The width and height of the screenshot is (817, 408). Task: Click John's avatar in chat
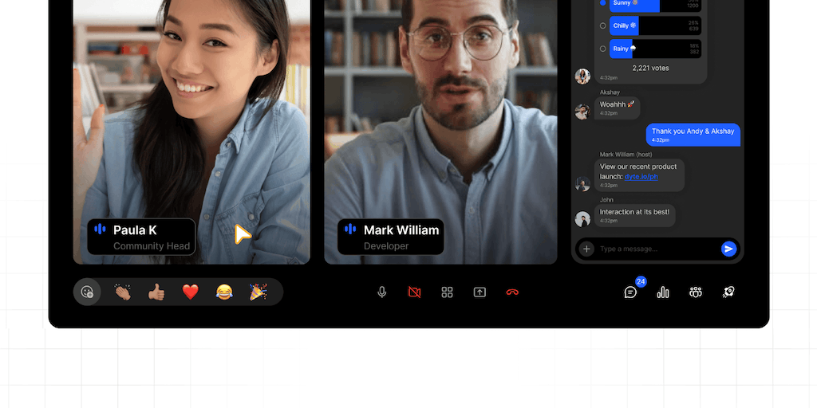(582, 218)
